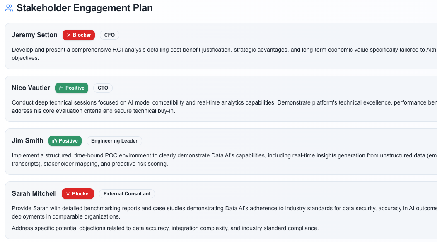The width and height of the screenshot is (437, 245).
Task: Open the Nico Vautier stakeholder name
Action: point(31,88)
